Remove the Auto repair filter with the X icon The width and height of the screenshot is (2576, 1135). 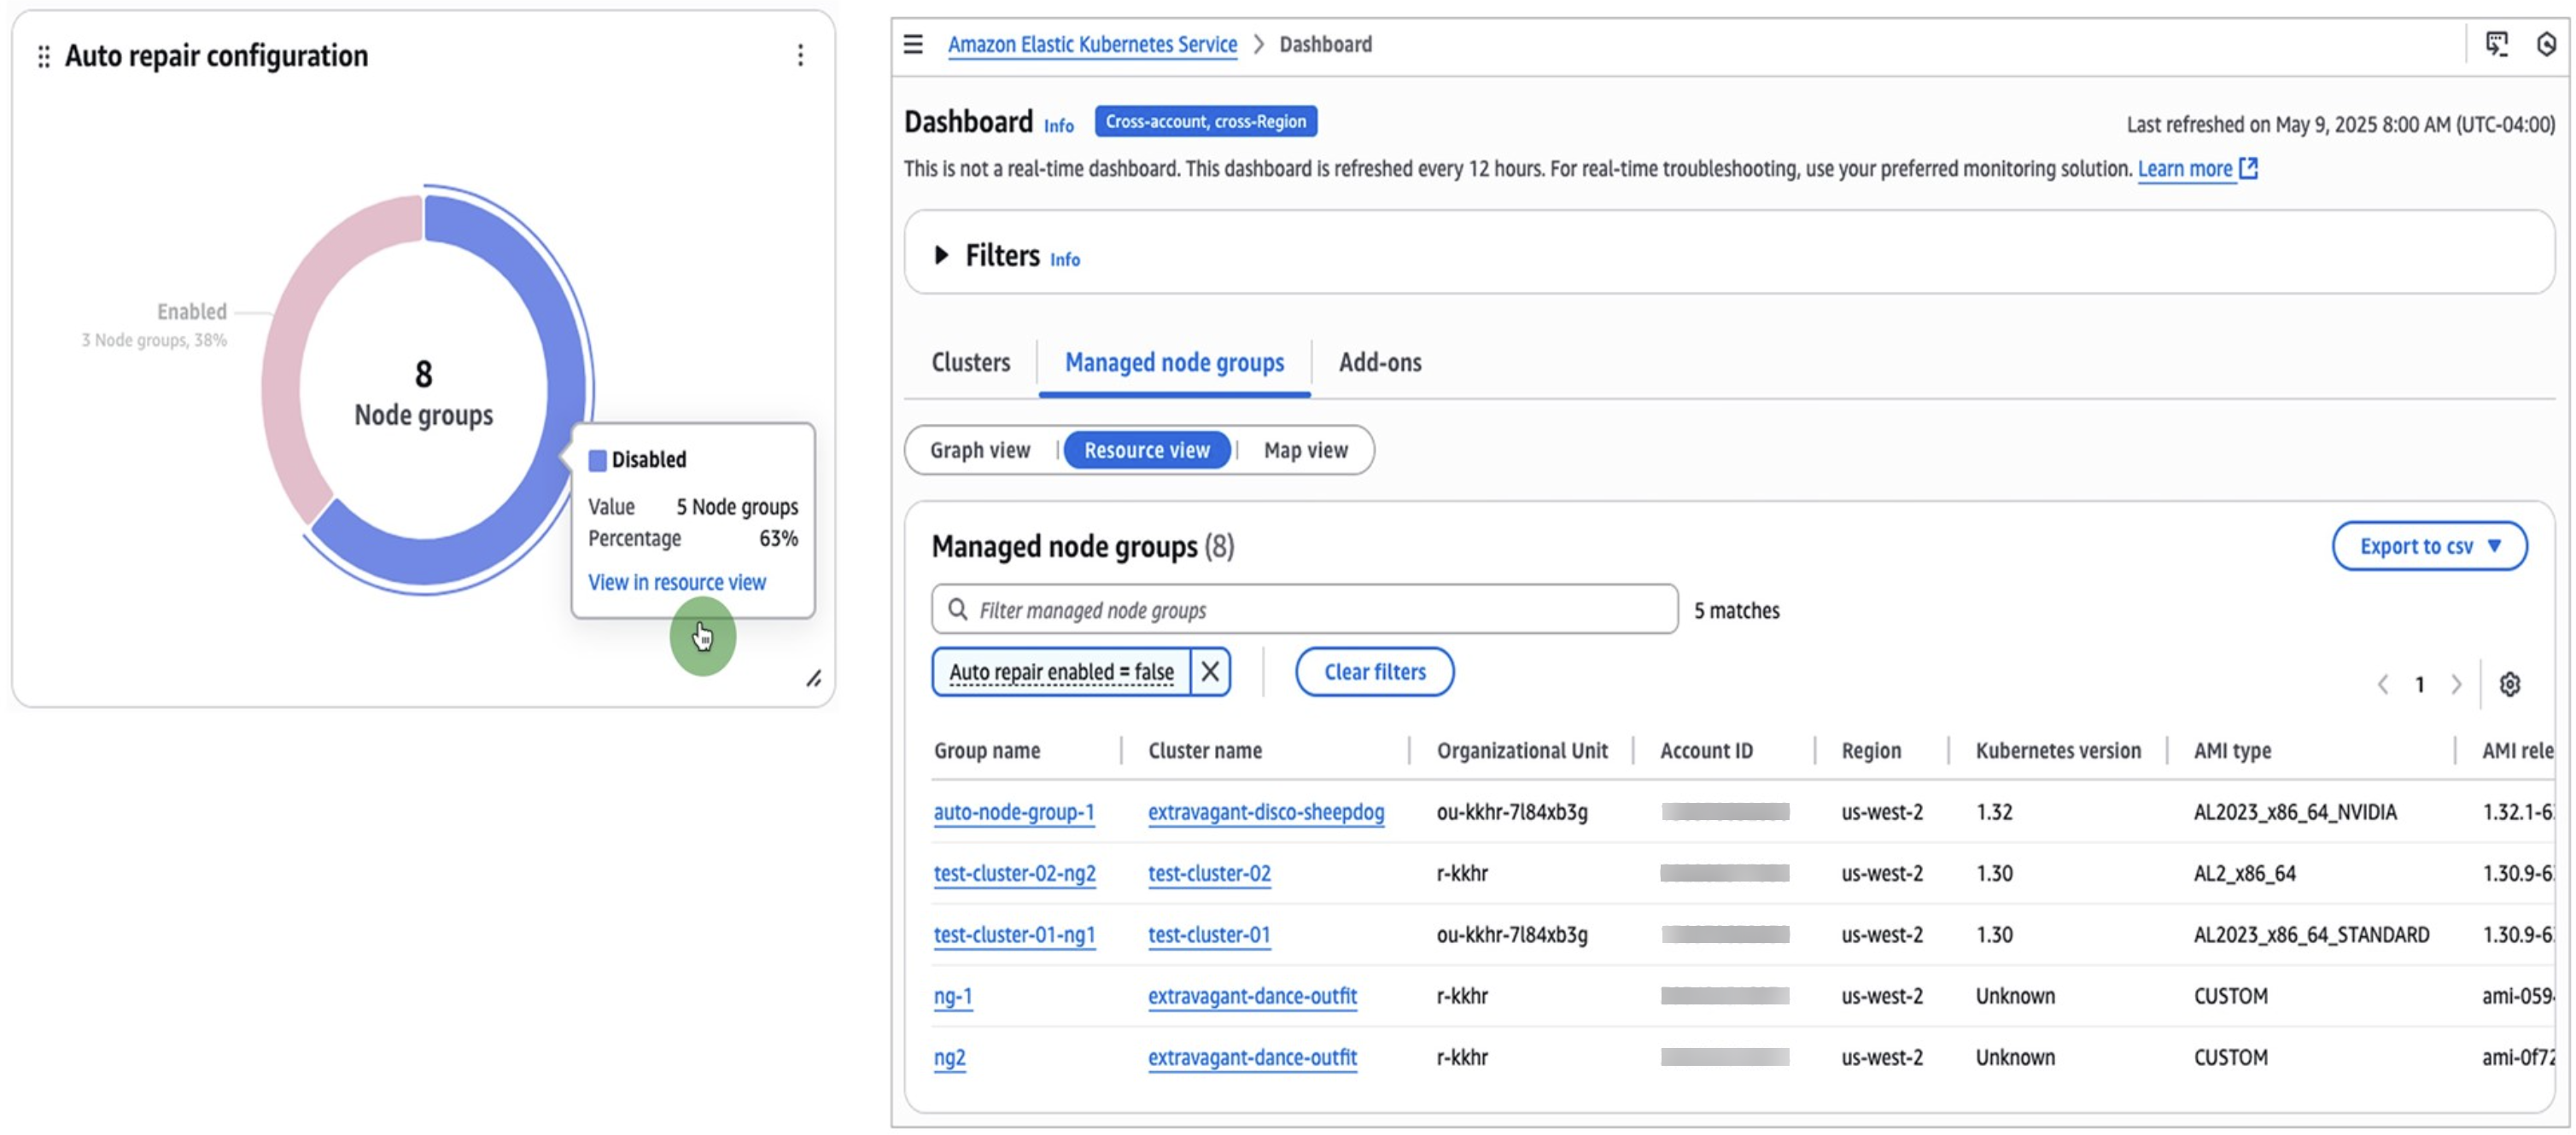coord(1210,672)
